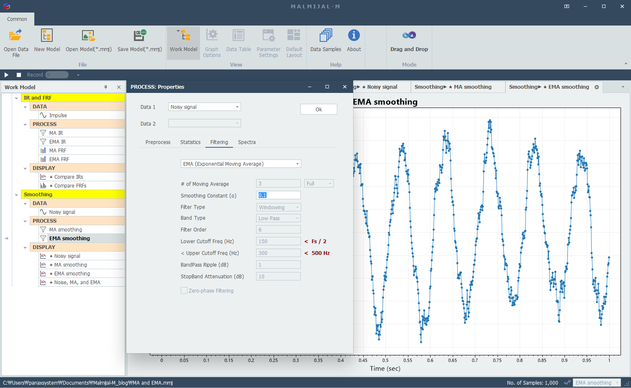Switch to the Statistics tab
This screenshot has height=388, width=631.
click(x=190, y=142)
